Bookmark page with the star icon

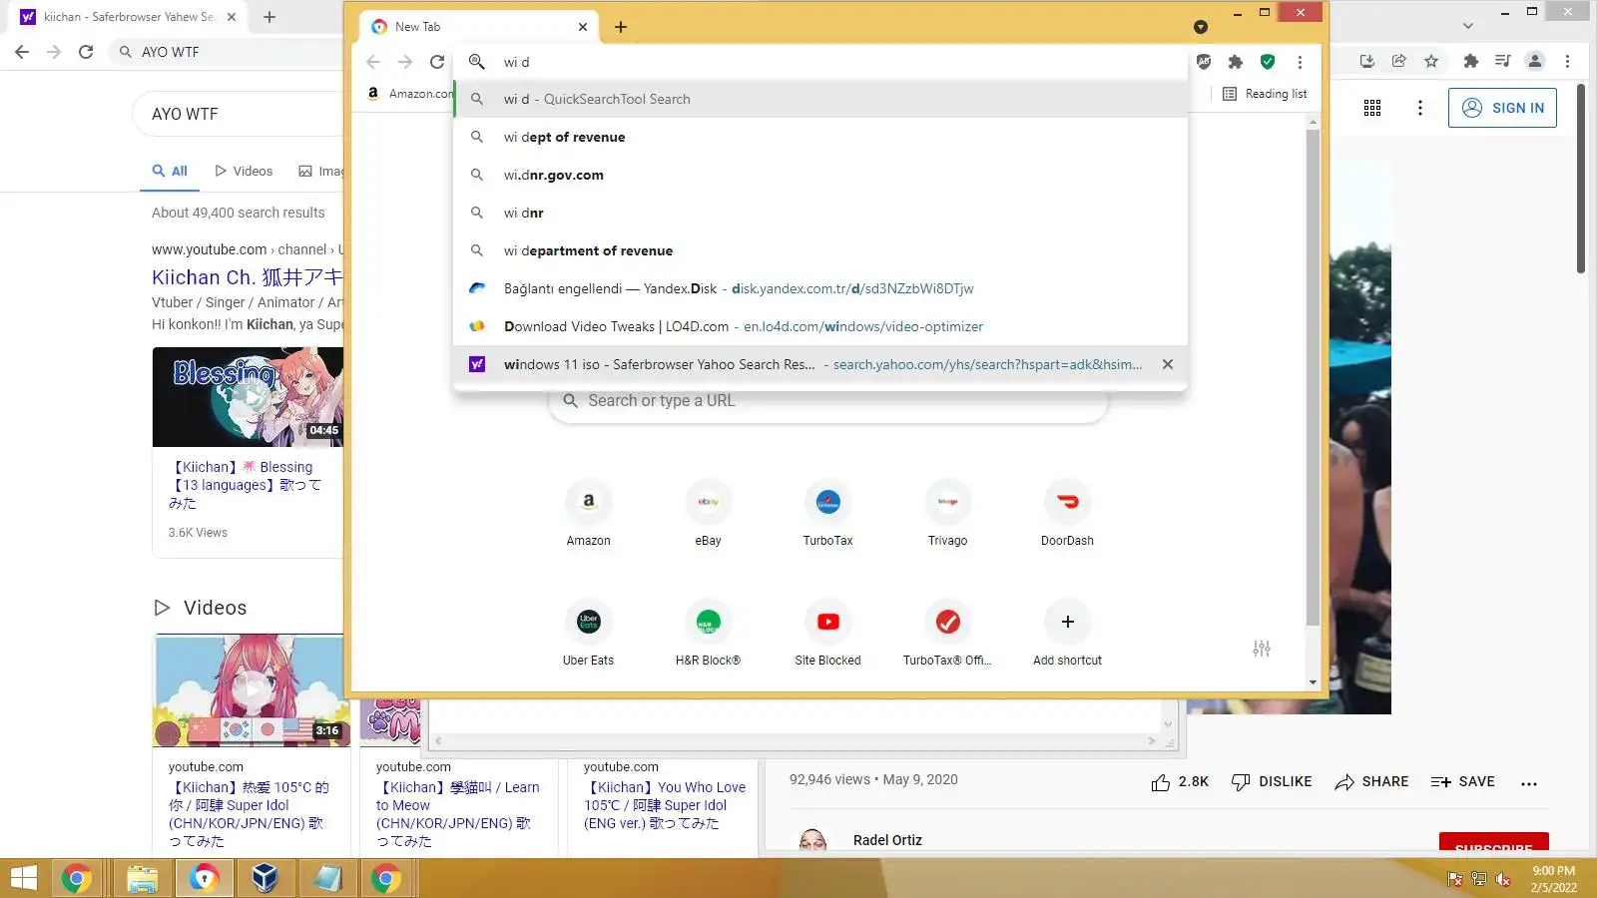(1431, 61)
